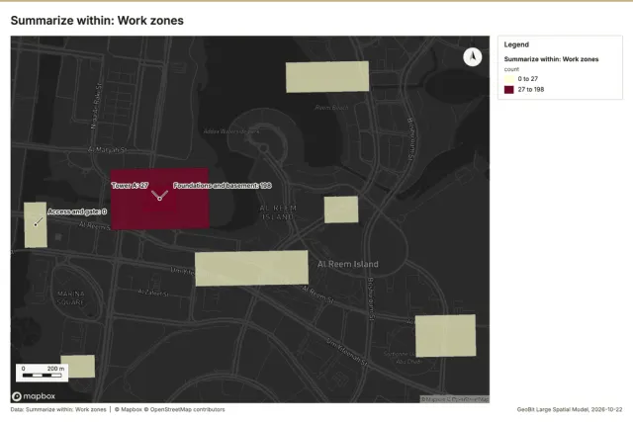Image resolution: width=633 pixels, height=422 pixels.
Task: Click the 'Foundations and basement: 198' map label
Action: 223,186
